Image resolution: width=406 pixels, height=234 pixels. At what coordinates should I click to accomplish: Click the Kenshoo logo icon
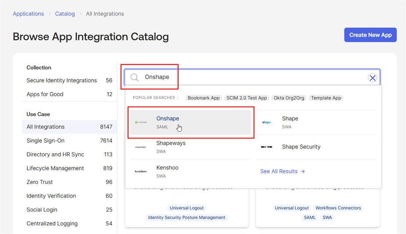click(141, 171)
